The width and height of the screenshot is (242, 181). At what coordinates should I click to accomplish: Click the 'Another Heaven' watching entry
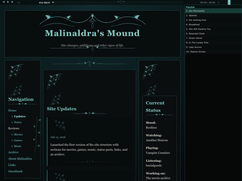(157, 140)
